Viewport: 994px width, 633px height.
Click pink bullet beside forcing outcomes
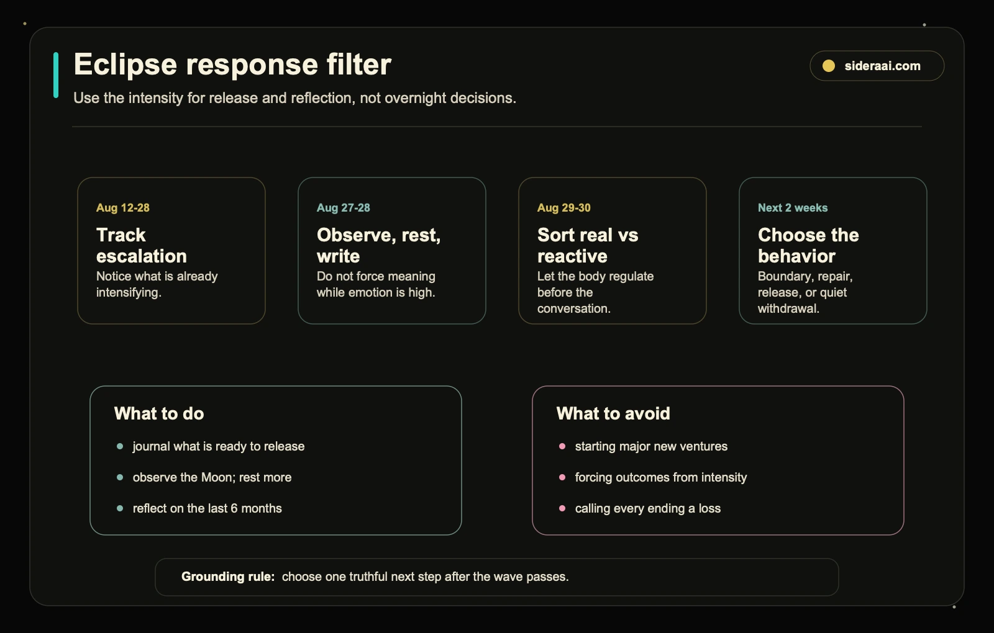562,477
